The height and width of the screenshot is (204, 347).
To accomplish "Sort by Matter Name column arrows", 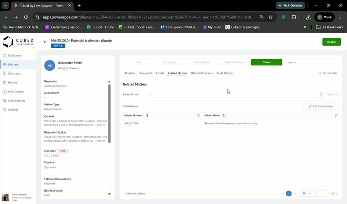I will [224, 115].
